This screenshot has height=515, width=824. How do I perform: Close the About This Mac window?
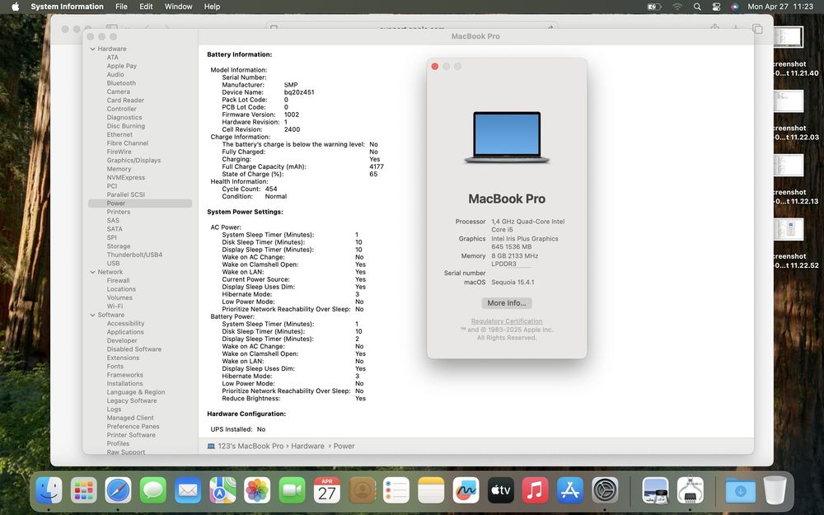click(x=434, y=66)
